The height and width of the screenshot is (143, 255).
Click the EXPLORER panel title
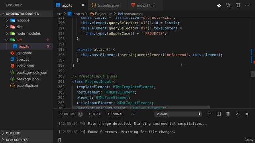click(x=14, y=5)
